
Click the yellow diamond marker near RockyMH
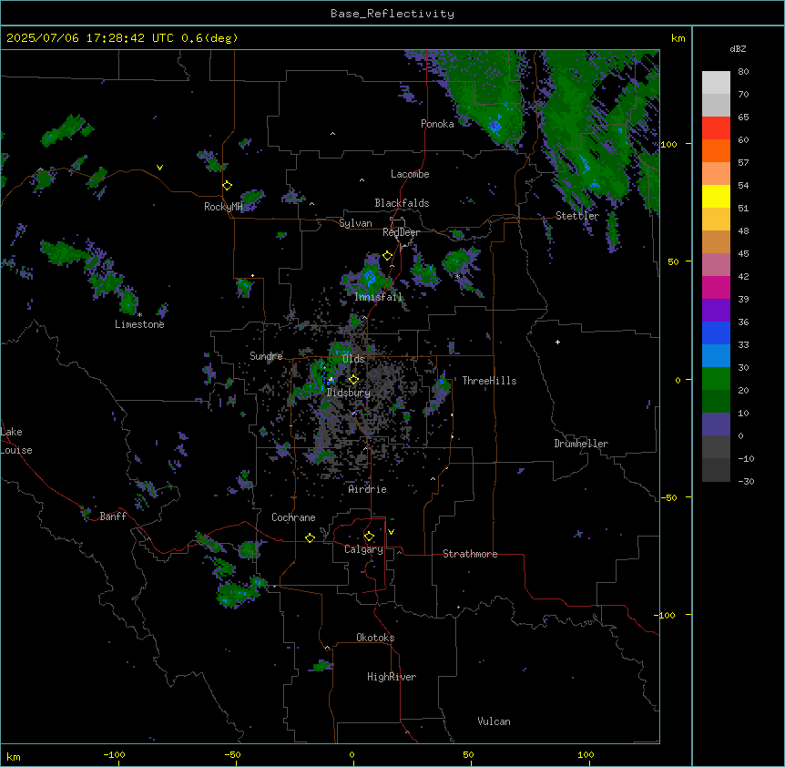pos(228,186)
